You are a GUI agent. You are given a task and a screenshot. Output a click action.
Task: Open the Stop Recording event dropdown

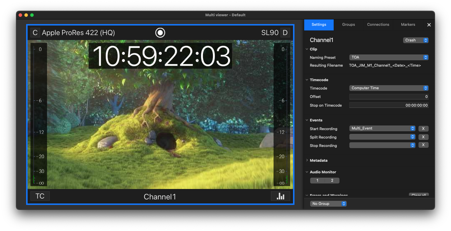click(x=382, y=145)
